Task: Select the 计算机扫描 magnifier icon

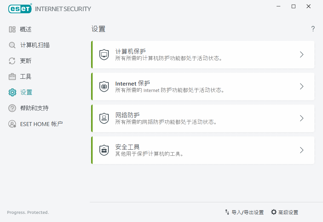Action: tap(11, 45)
